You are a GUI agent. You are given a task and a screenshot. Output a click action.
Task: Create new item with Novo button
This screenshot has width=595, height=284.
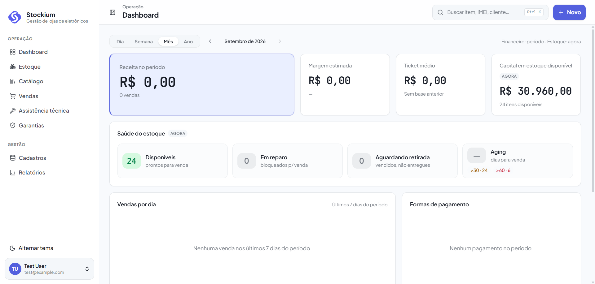[569, 12]
